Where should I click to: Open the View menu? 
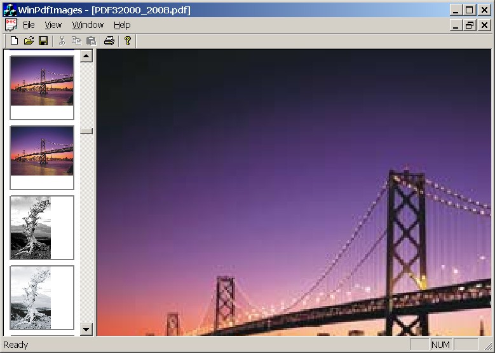tap(53, 25)
